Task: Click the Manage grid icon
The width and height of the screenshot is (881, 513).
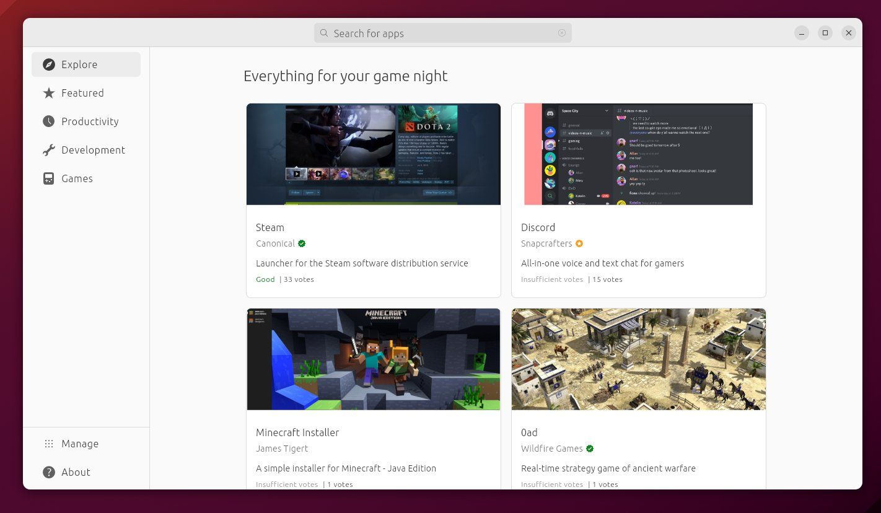Action: pyautogui.click(x=48, y=444)
